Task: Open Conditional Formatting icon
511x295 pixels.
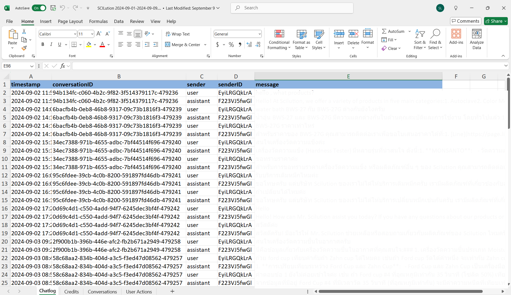Action: (279, 34)
